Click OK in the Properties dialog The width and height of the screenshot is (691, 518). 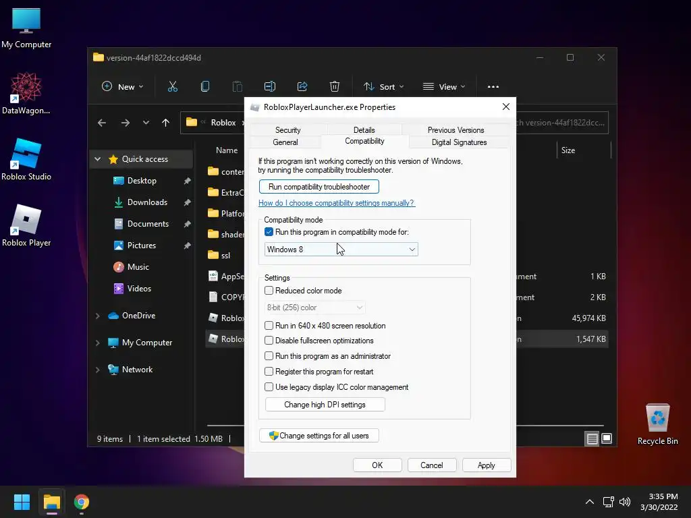[x=377, y=465]
